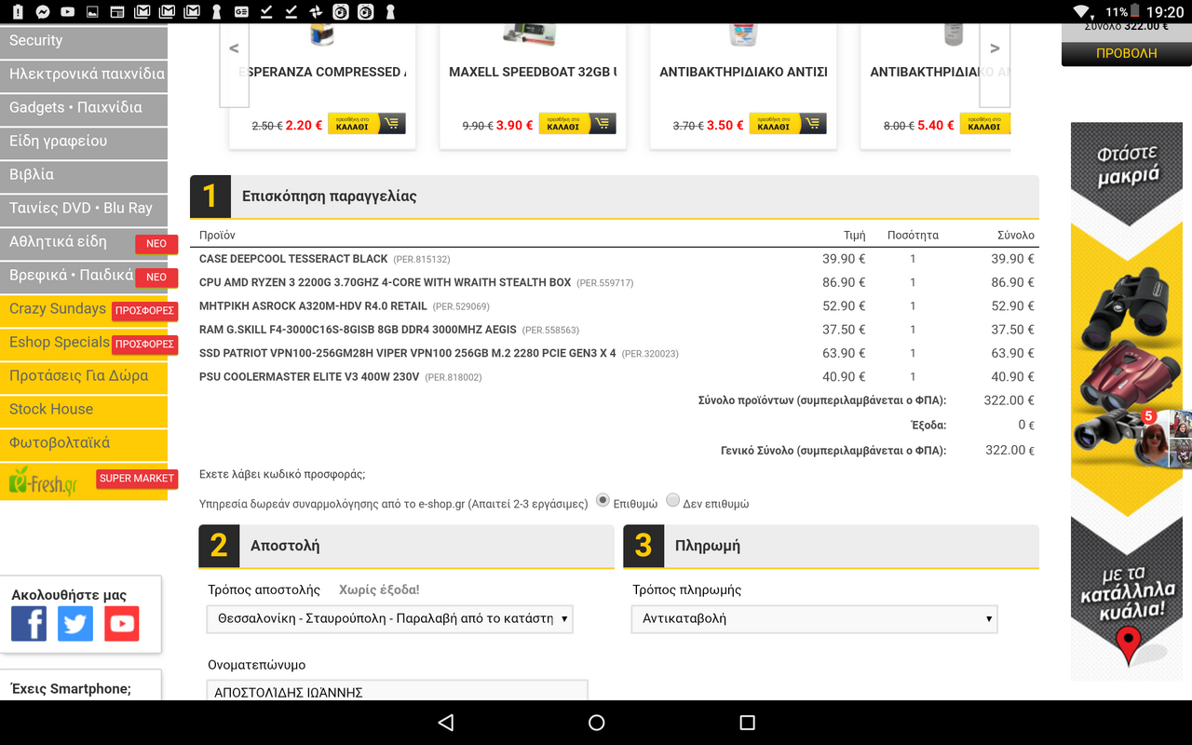Click the 'Γενικό Σύνολο' value 322.00 €
1192x745 pixels.
click(x=1009, y=450)
